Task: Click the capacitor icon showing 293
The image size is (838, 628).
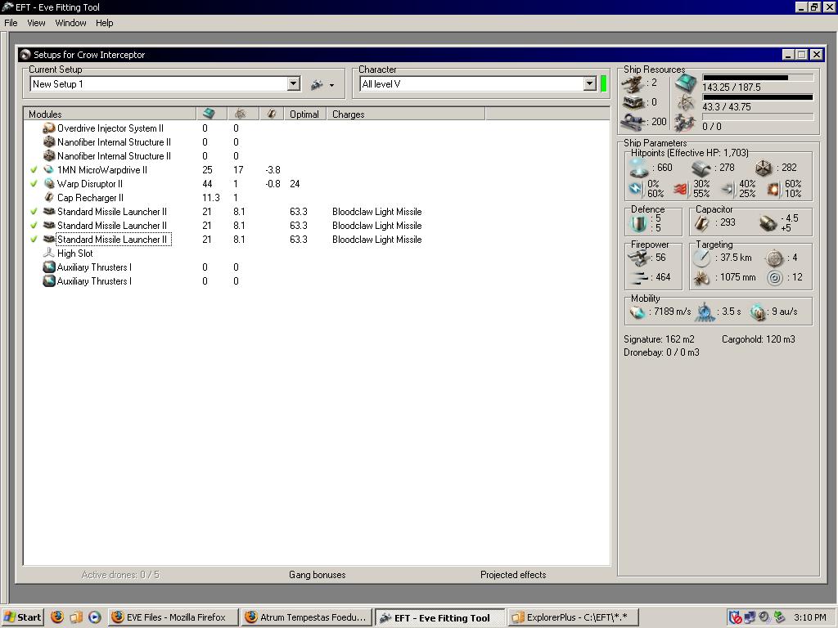Action: pos(701,222)
